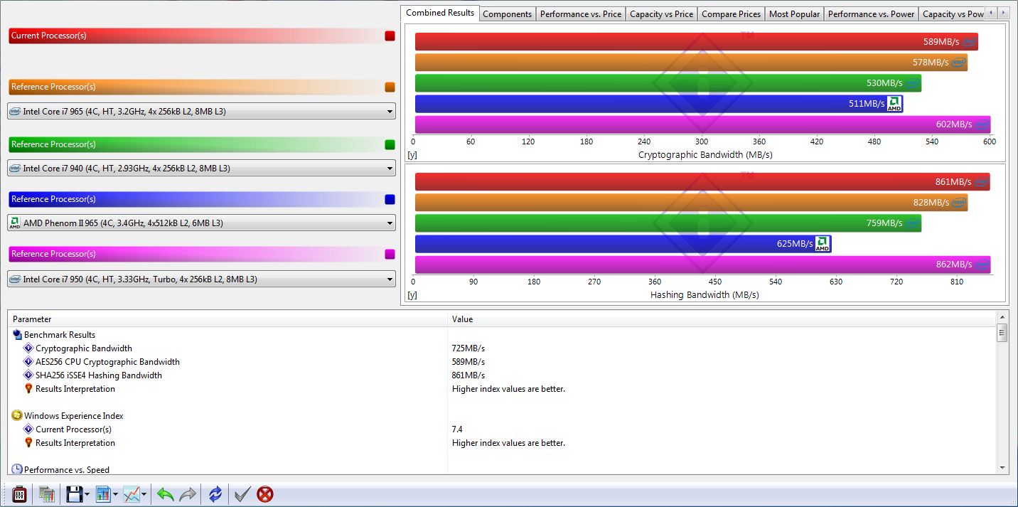Toggle the orange Reference Processor checkbox
Screen dimensions: 1018x507
pos(390,87)
